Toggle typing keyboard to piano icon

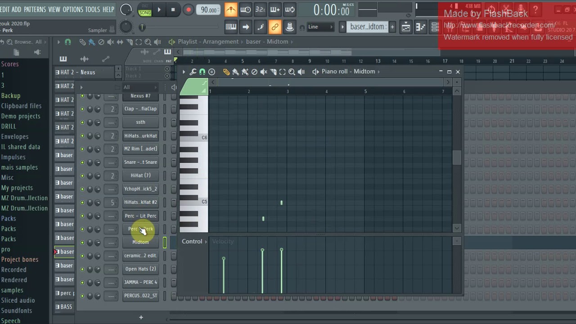point(231,27)
